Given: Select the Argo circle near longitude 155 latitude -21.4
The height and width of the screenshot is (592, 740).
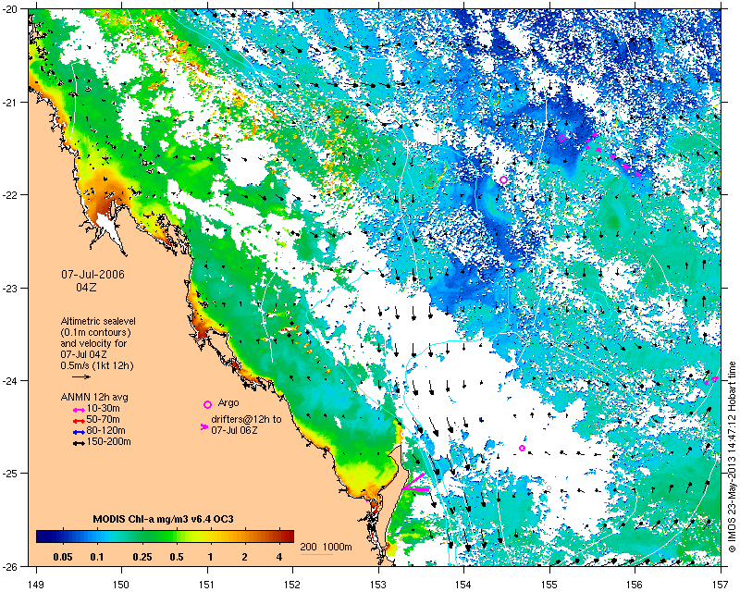Looking at the screenshot, I should click(562, 138).
